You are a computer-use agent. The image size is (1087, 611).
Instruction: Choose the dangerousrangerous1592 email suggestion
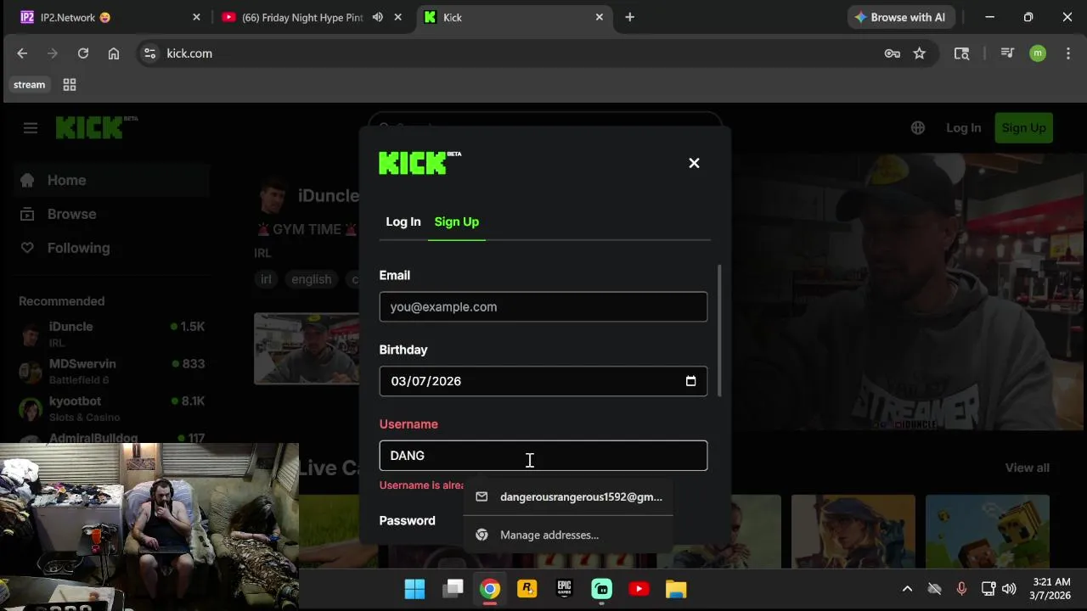(x=568, y=497)
